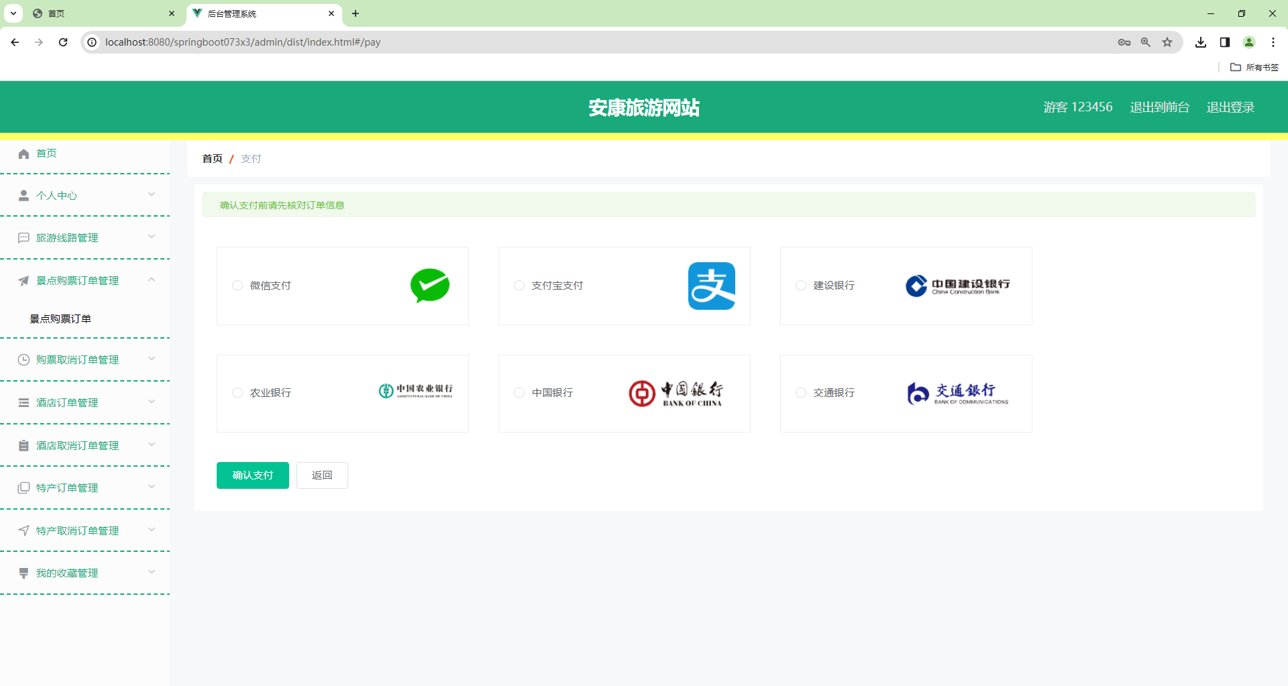This screenshot has width=1288, height=686.
Task: Click the paper plane icon beside 景点购票订单管理
Action: point(23,280)
